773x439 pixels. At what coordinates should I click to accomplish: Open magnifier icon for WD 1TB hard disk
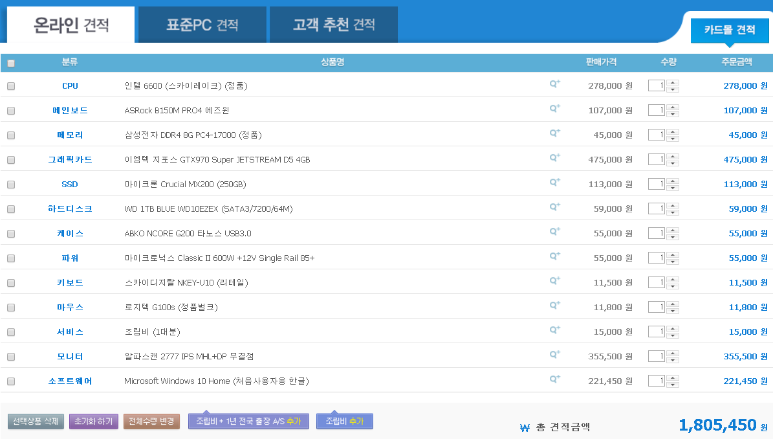pos(554,207)
